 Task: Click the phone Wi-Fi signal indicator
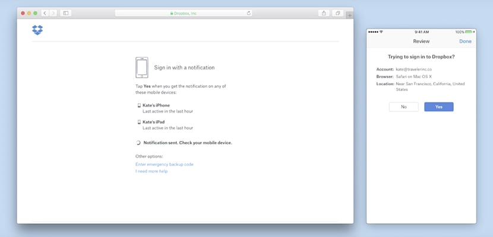[381, 32]
